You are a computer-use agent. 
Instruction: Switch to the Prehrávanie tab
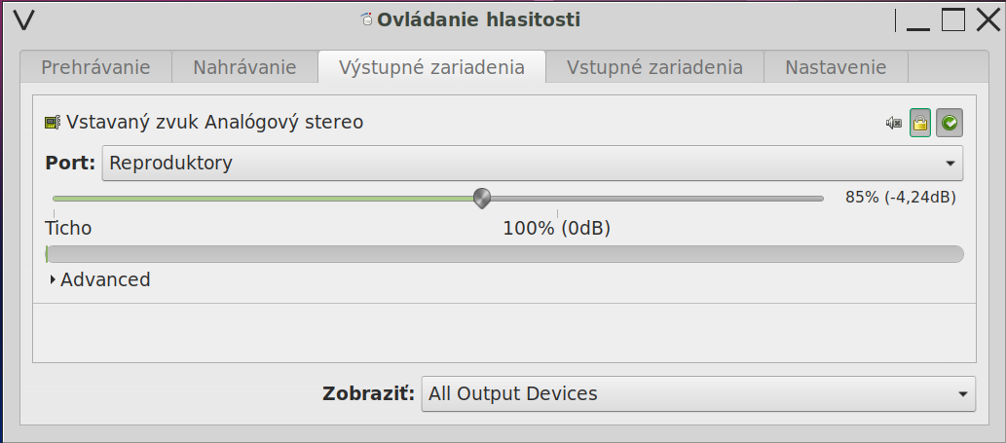(x=95, y=67)
